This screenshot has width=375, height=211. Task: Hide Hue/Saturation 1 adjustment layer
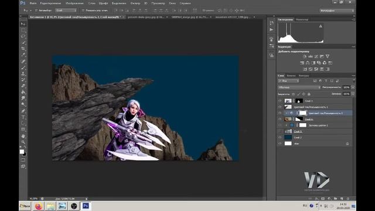tap(280, 107)
